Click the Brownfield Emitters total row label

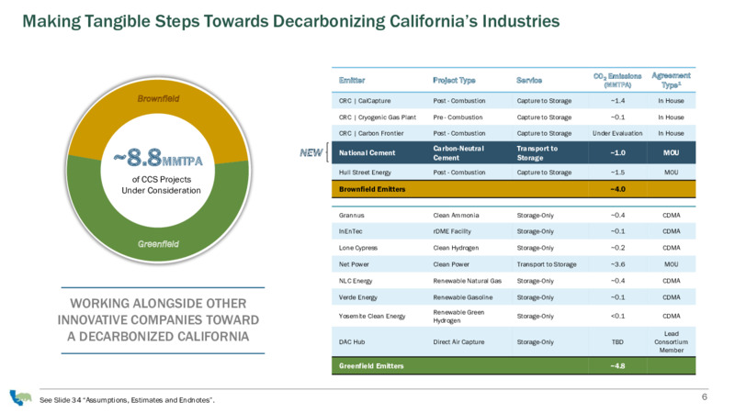point(372,189)
